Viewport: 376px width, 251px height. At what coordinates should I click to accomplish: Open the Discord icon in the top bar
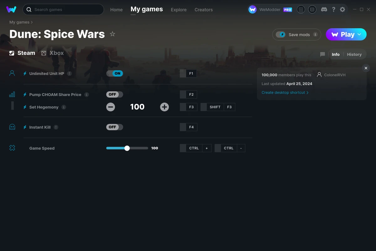pos(324,9)
